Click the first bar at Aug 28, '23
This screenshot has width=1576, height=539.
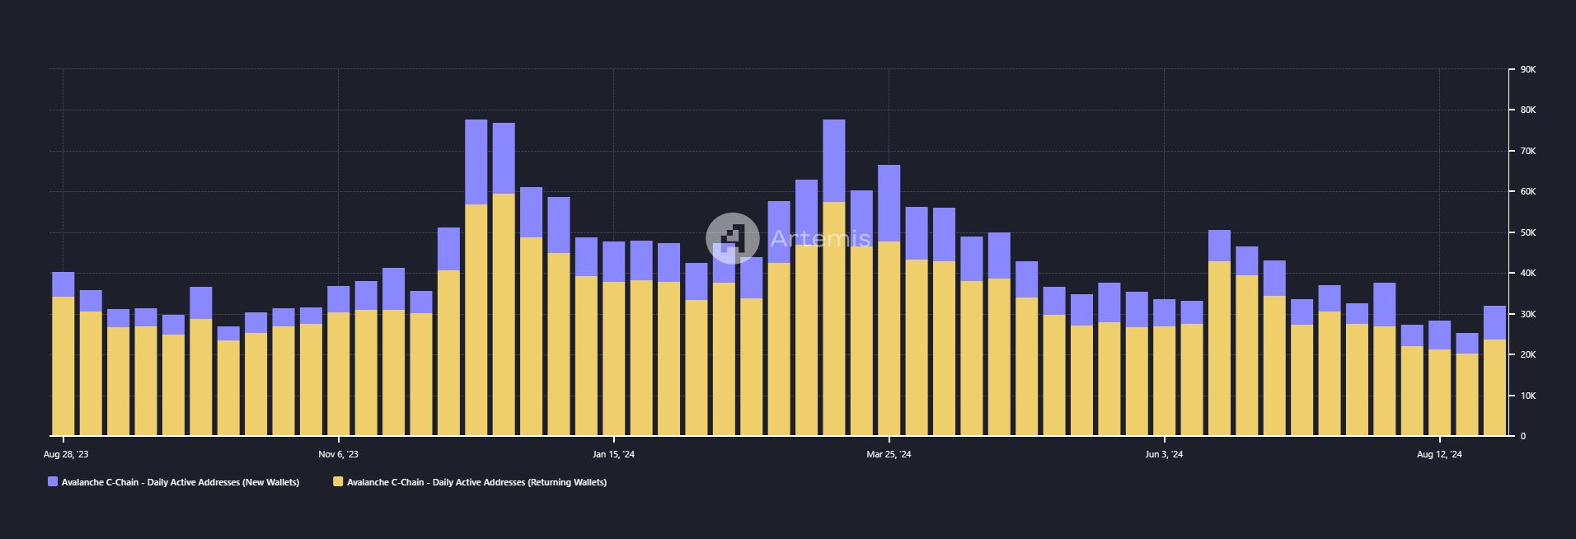pyautogui.click(x=63, y=354)
